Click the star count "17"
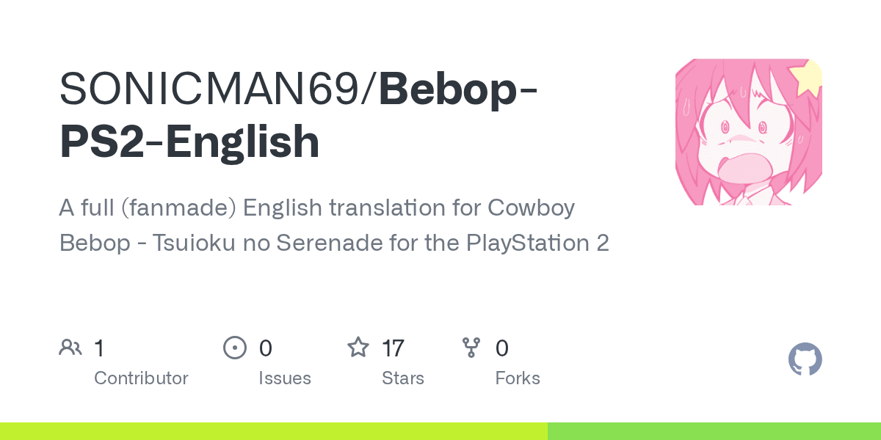Screen dimensions: 881x440 tap(393, 348)
